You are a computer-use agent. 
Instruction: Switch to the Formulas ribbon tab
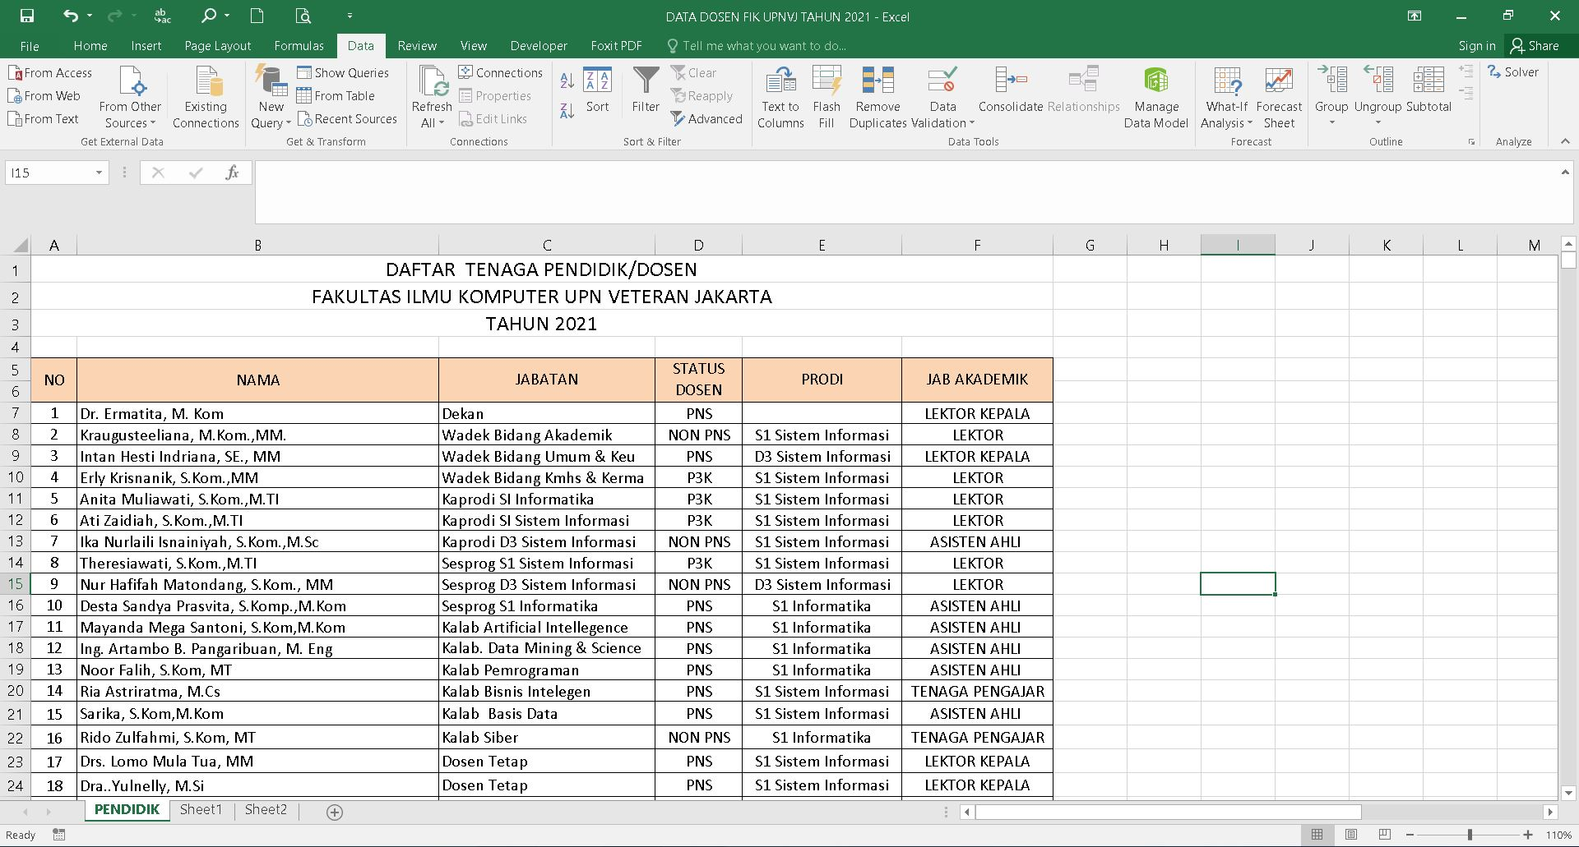[299, 46]
